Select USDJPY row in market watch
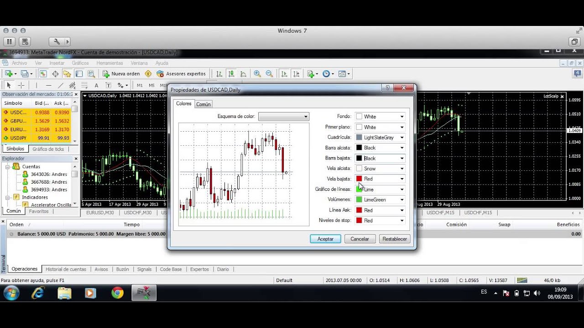The width and height of the screenshot is (584, 328). tap(36, 138)
